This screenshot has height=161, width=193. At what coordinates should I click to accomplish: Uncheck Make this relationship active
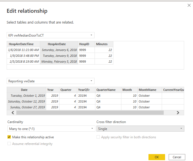coord(9,137)
